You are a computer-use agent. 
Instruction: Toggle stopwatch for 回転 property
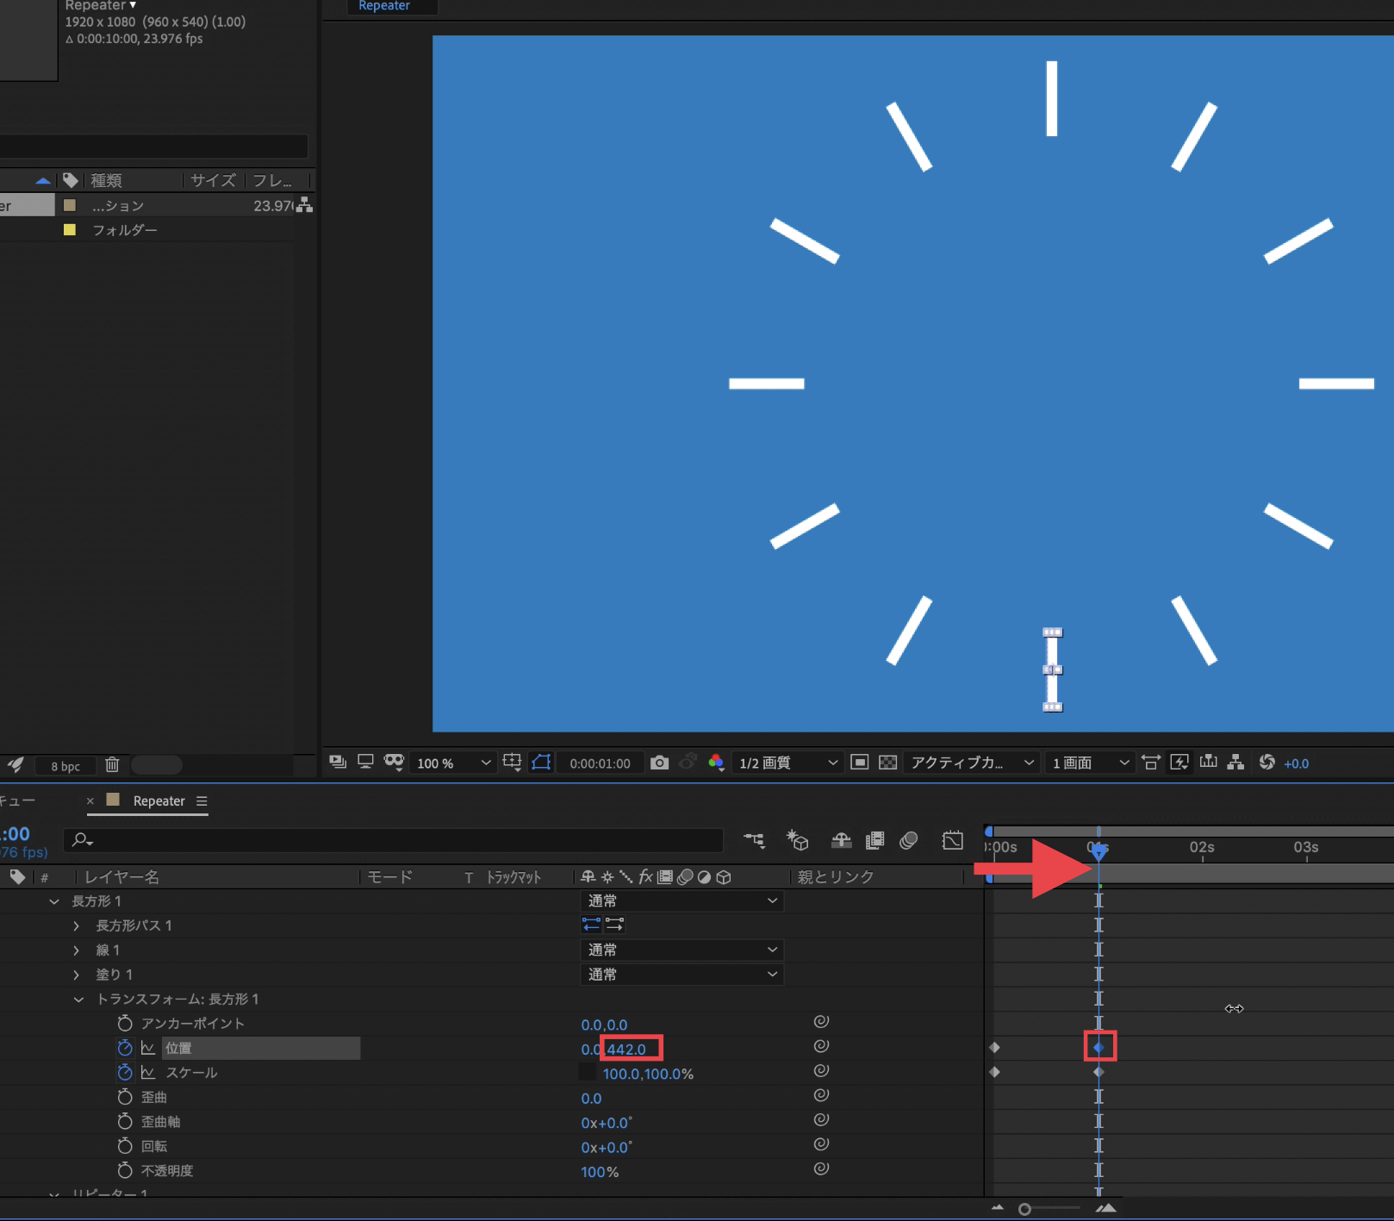(x=125, y=1146)
